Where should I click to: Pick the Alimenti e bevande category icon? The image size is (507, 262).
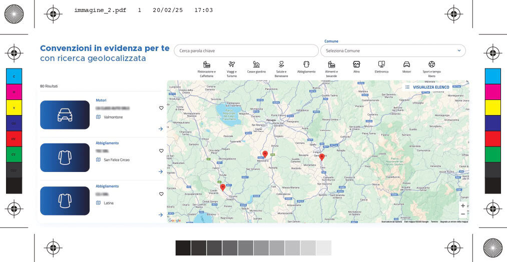point(331,64)
